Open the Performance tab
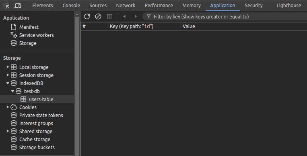 point(159,6)
